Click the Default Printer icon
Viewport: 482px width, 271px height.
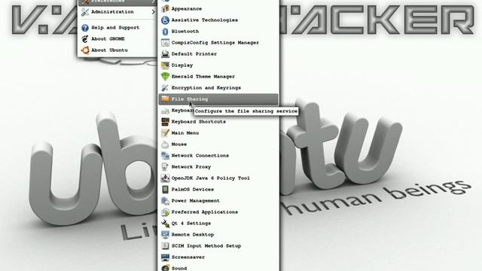click(x=165, y=53)
